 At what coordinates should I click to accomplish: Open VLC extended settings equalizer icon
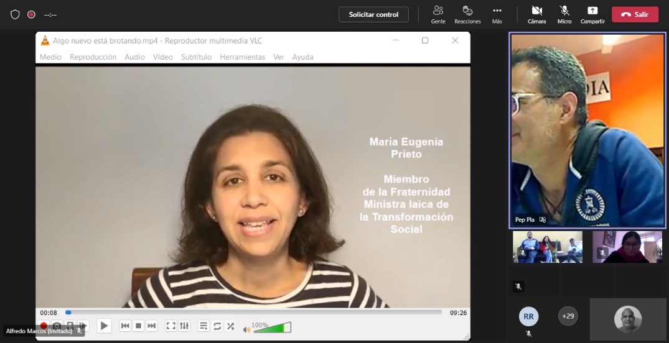click(x=184, y=326)
